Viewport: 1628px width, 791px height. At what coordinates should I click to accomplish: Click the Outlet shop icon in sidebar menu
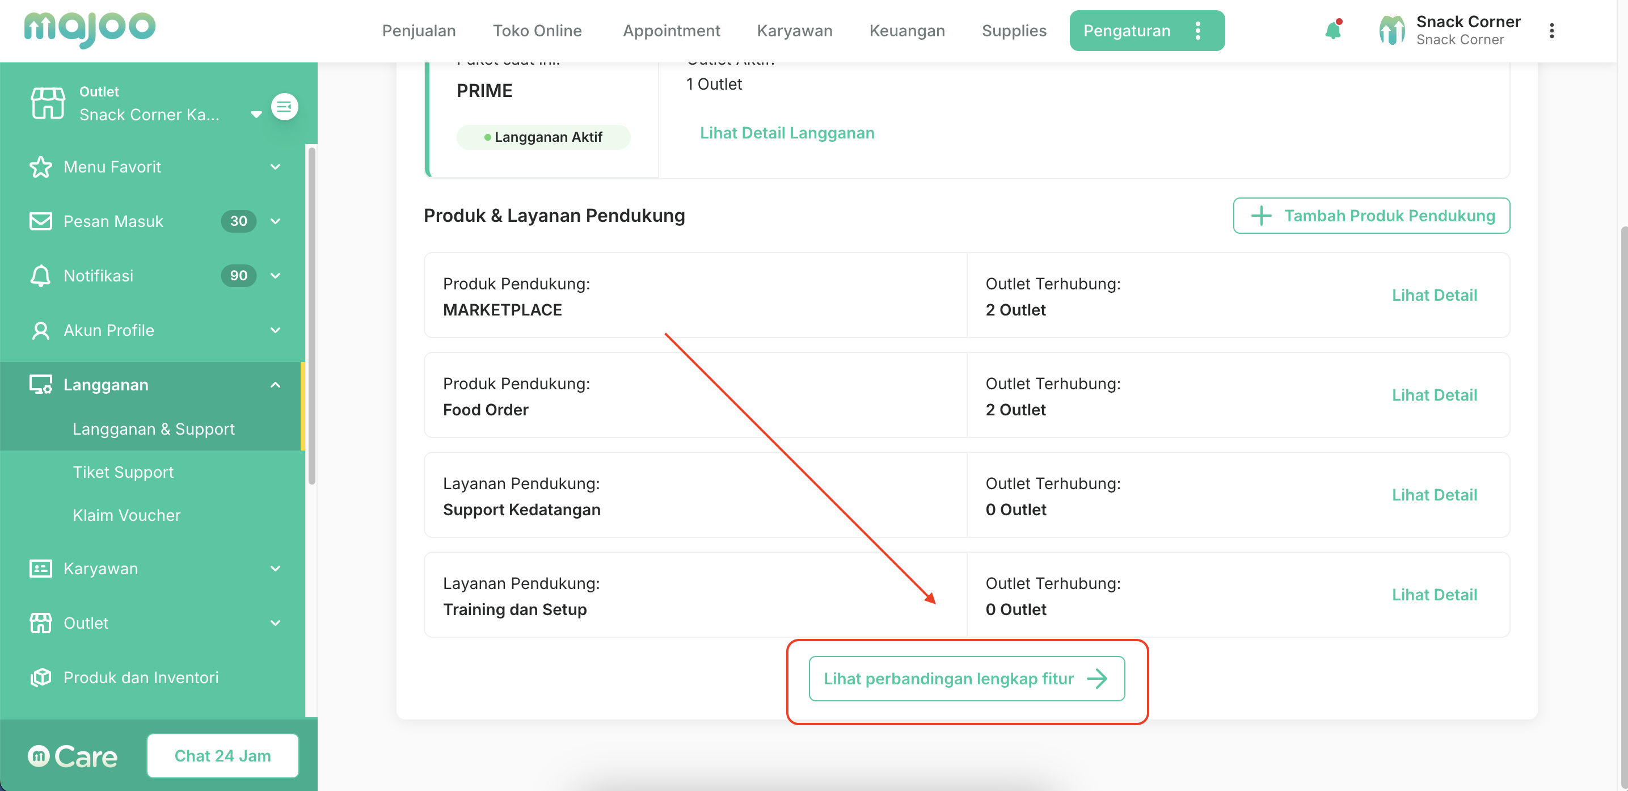coord(41,623)
